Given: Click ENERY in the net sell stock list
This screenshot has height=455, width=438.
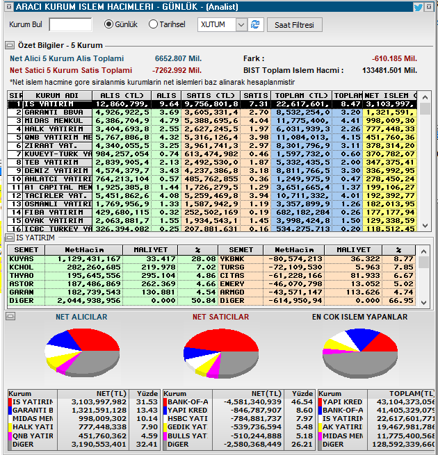Looking at the screenshot, I should (232, 284).
